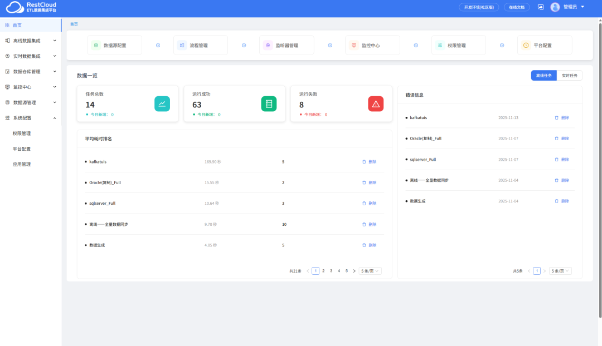The image size is (602, 346).
Task: Click 删除 link for sqlserver_Full in 错误信息
Action: click(x=565, y=160)
